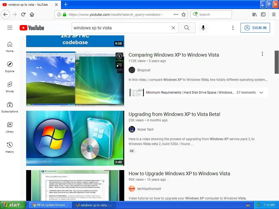Open 'How to Upgrade Windows XP to Windows Vista'

[179, 174]
